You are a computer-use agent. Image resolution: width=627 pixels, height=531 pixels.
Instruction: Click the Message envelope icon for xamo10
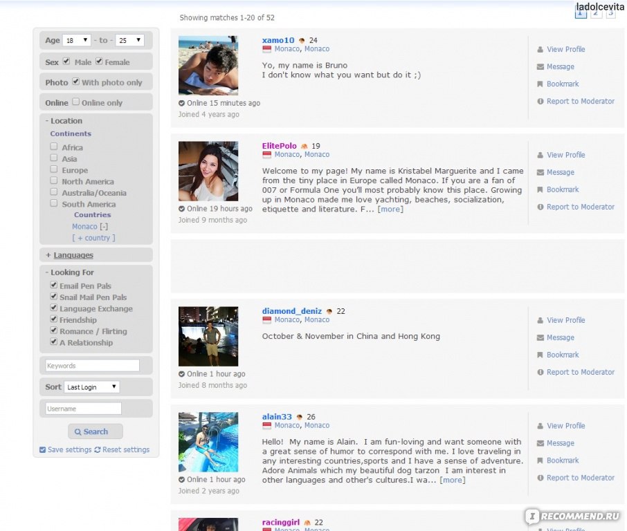pos(540,67)
